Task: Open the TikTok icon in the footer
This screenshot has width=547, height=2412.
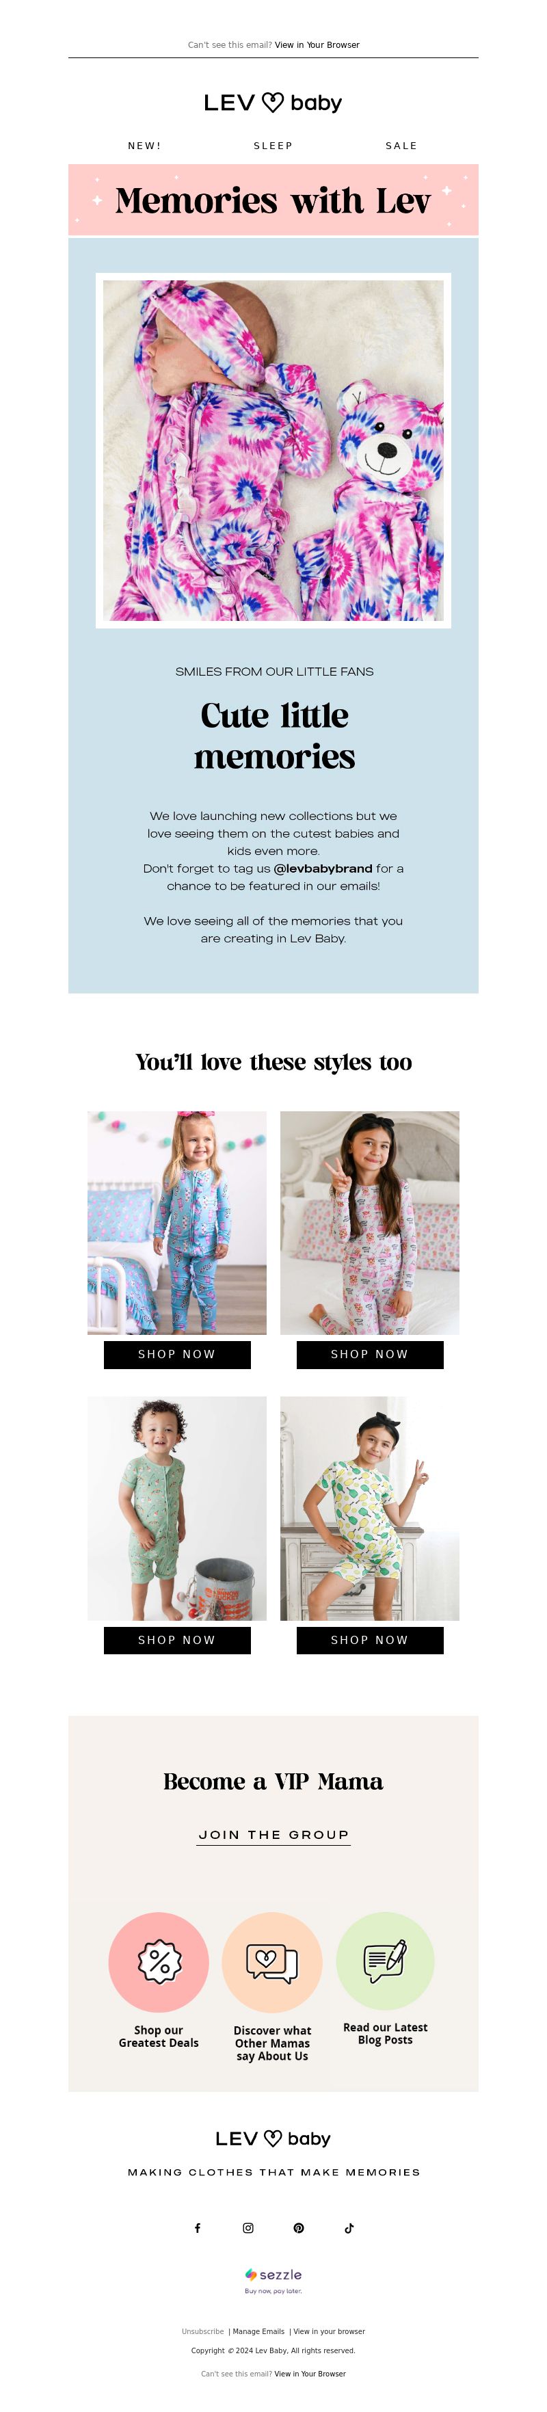Action: pyautogui.click(x=349, y=2227)
